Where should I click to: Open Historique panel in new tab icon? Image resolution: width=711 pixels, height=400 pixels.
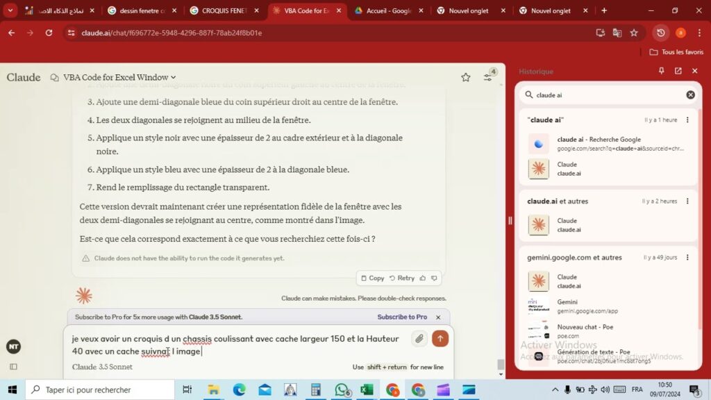tap(678, 71)
